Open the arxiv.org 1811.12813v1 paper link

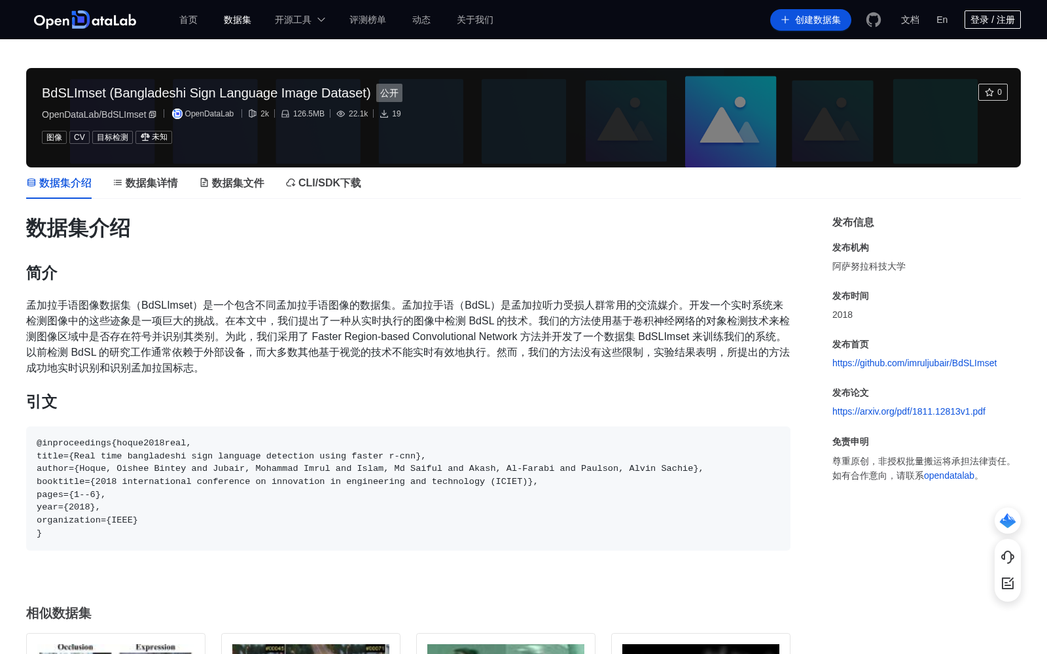909,411
